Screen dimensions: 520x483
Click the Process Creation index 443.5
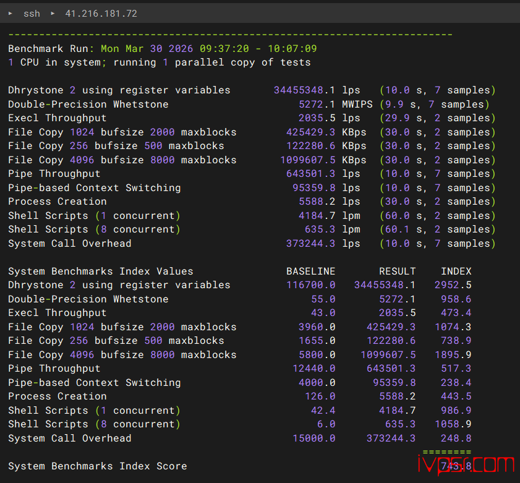[456, 396]
